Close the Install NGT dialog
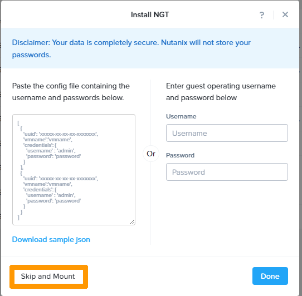Screen dimensions: 302x296 pos(285,14)
